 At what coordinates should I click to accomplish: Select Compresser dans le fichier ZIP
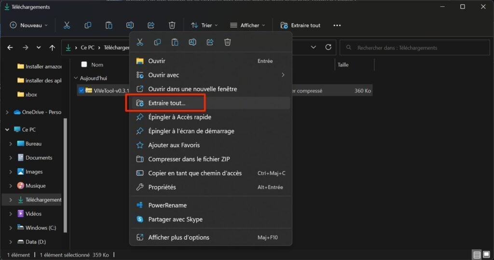pyautogui.click(x=210, y=159)
